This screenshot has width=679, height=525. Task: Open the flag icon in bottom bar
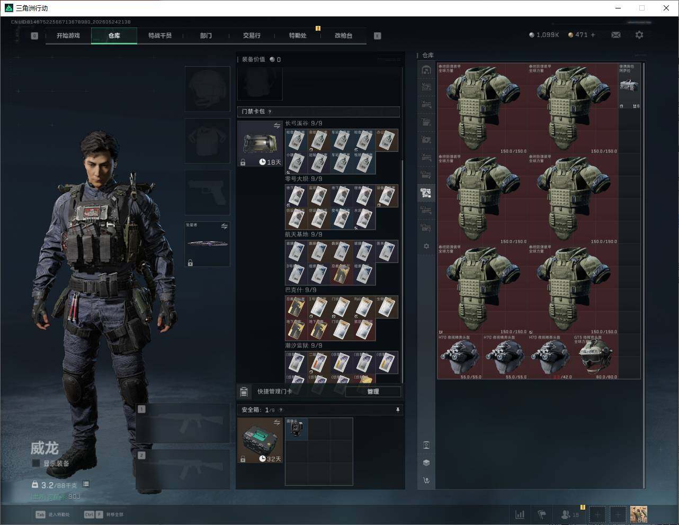point(542,514)
